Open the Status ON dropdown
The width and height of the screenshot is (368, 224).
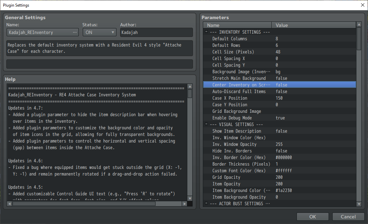100,32
